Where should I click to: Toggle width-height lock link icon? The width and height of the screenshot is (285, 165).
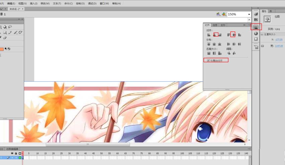(x=262, y=46)
